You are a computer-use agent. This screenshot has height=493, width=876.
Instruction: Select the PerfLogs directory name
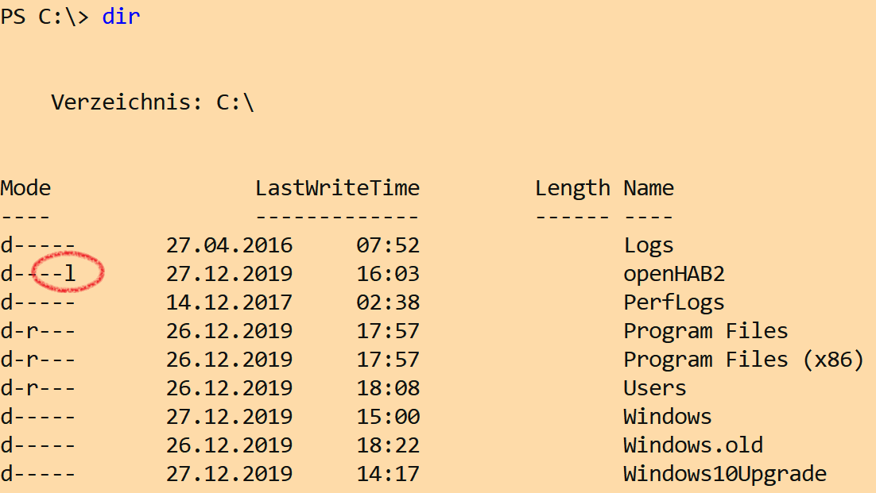(x=674, y=302)
